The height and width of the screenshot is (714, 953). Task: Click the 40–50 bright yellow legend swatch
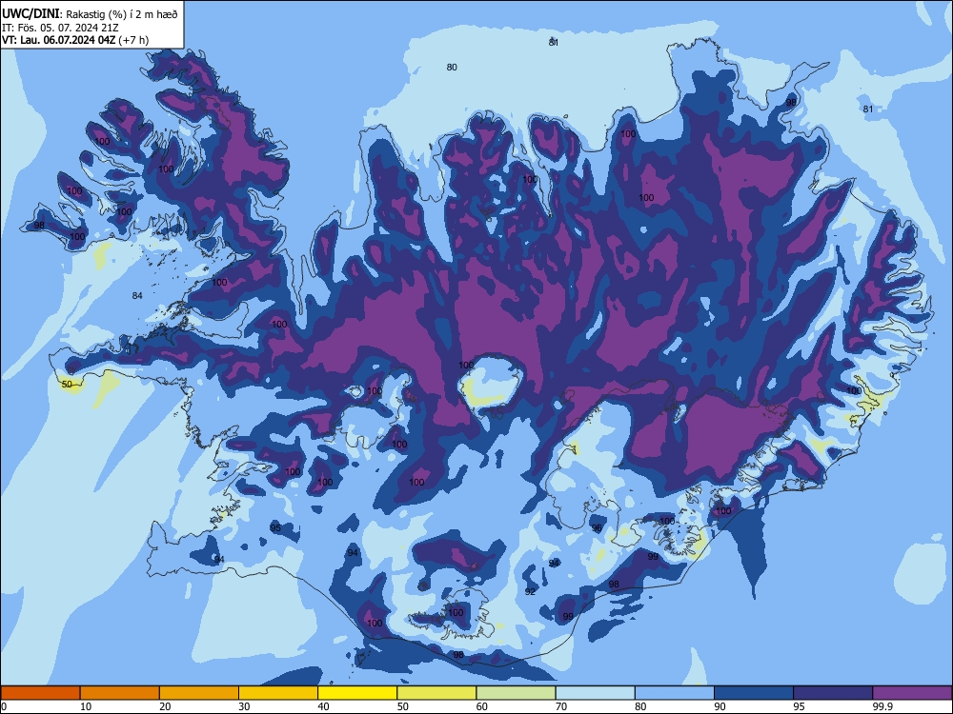[357, 693]
